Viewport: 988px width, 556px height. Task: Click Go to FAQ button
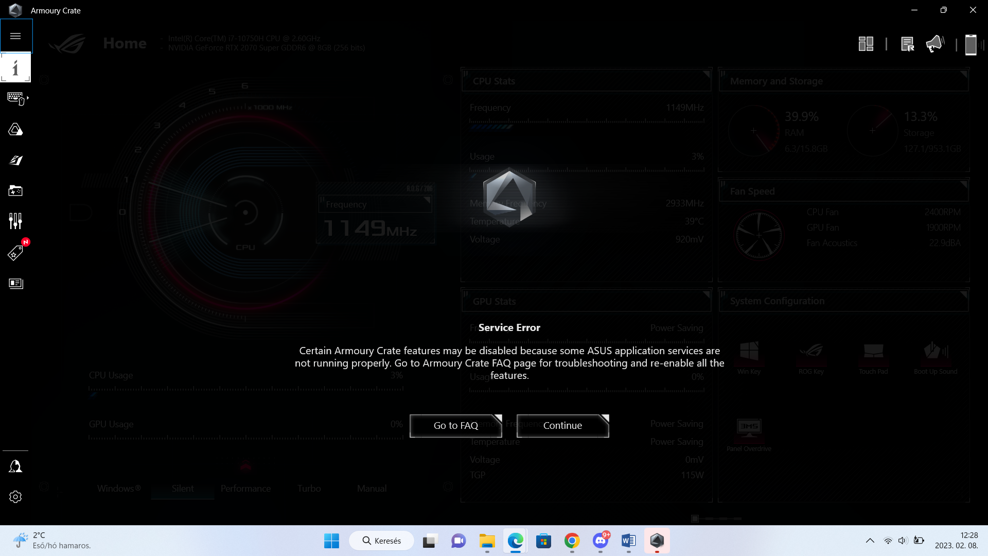456,426
